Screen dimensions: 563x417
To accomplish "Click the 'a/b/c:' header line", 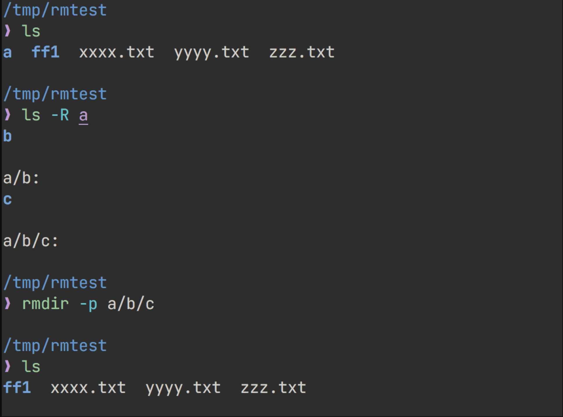I will (31, 241).
